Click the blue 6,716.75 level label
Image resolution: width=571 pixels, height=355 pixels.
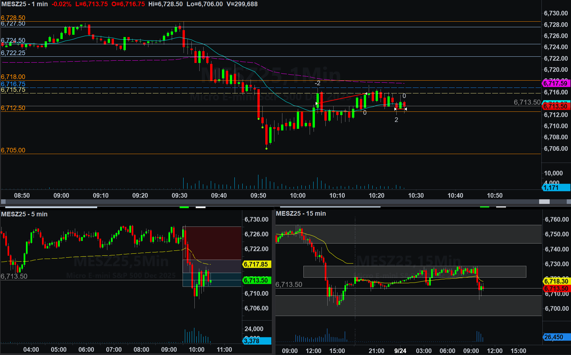(x=13, y=84)
